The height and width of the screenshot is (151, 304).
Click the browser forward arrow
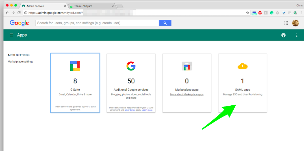point(13,13)
